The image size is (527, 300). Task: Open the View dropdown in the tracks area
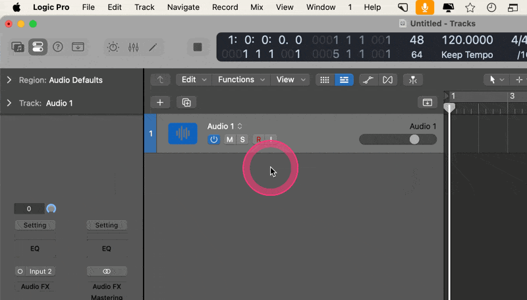tap(291, 80)
